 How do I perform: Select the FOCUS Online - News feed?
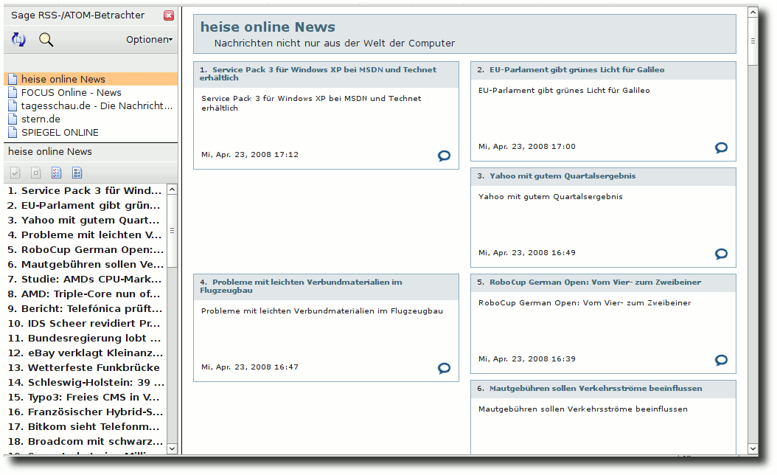coord(91,92)
